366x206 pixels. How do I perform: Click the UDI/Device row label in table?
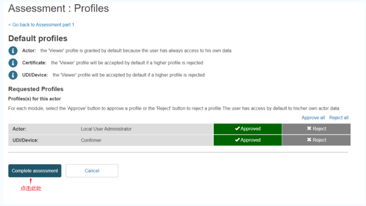(x=25, y=140)
